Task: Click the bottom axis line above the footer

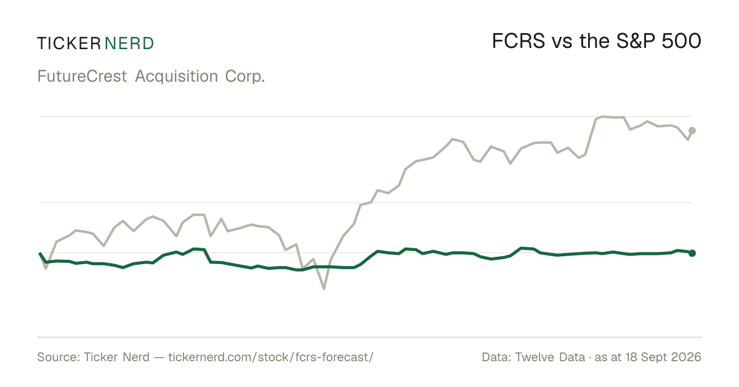Action: click(x=369, y=337)
